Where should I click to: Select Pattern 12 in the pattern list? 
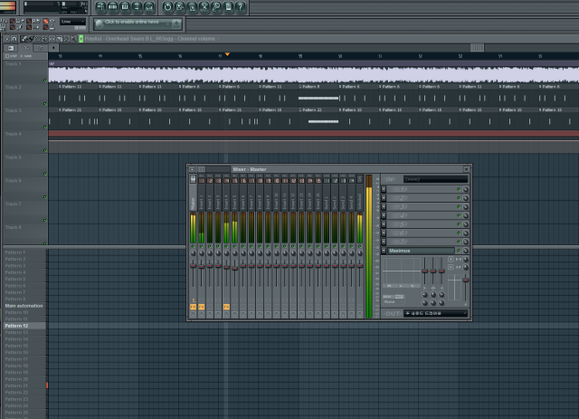(24, 326)
